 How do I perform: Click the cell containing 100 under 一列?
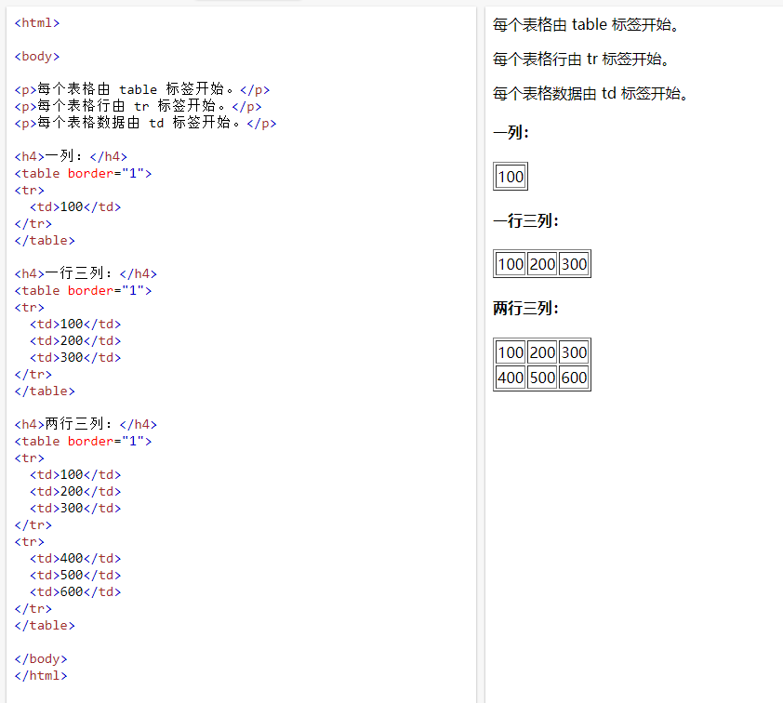pyautogui.click(x=510, y=176)
